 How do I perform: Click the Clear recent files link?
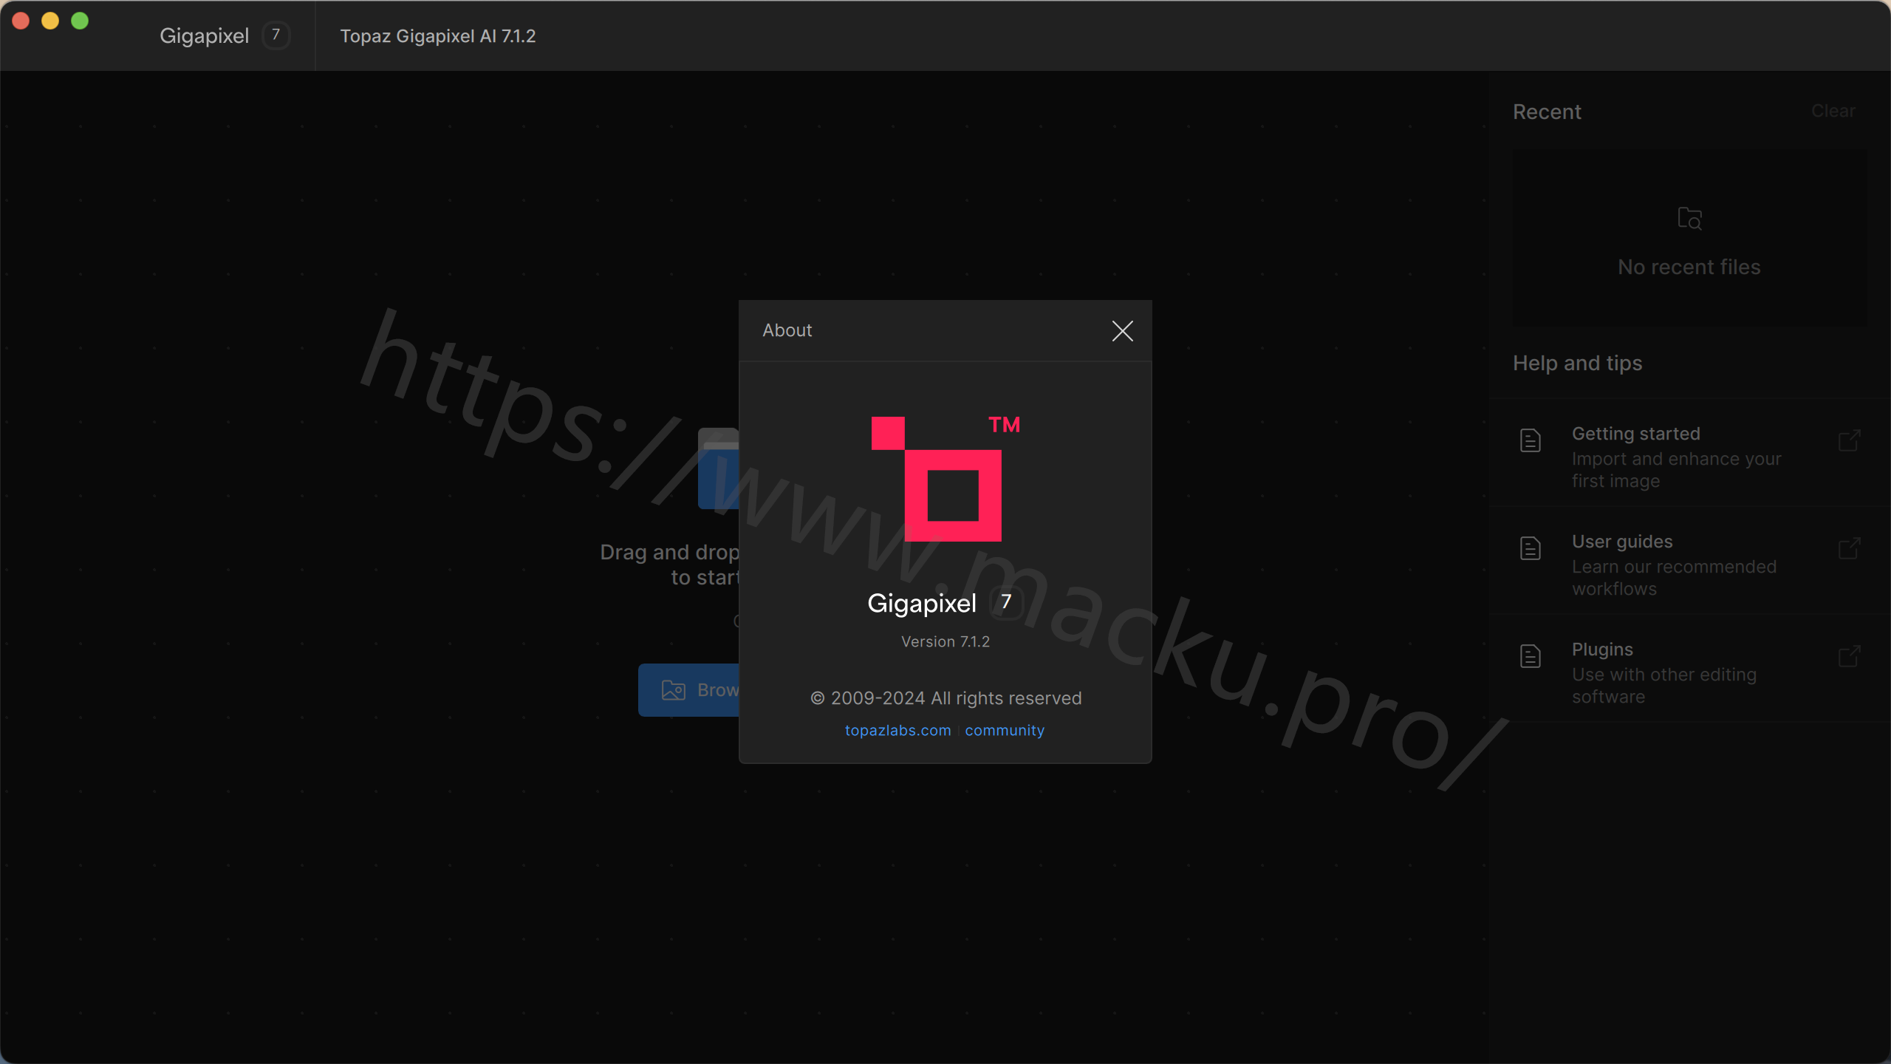tap(1833, 111)
